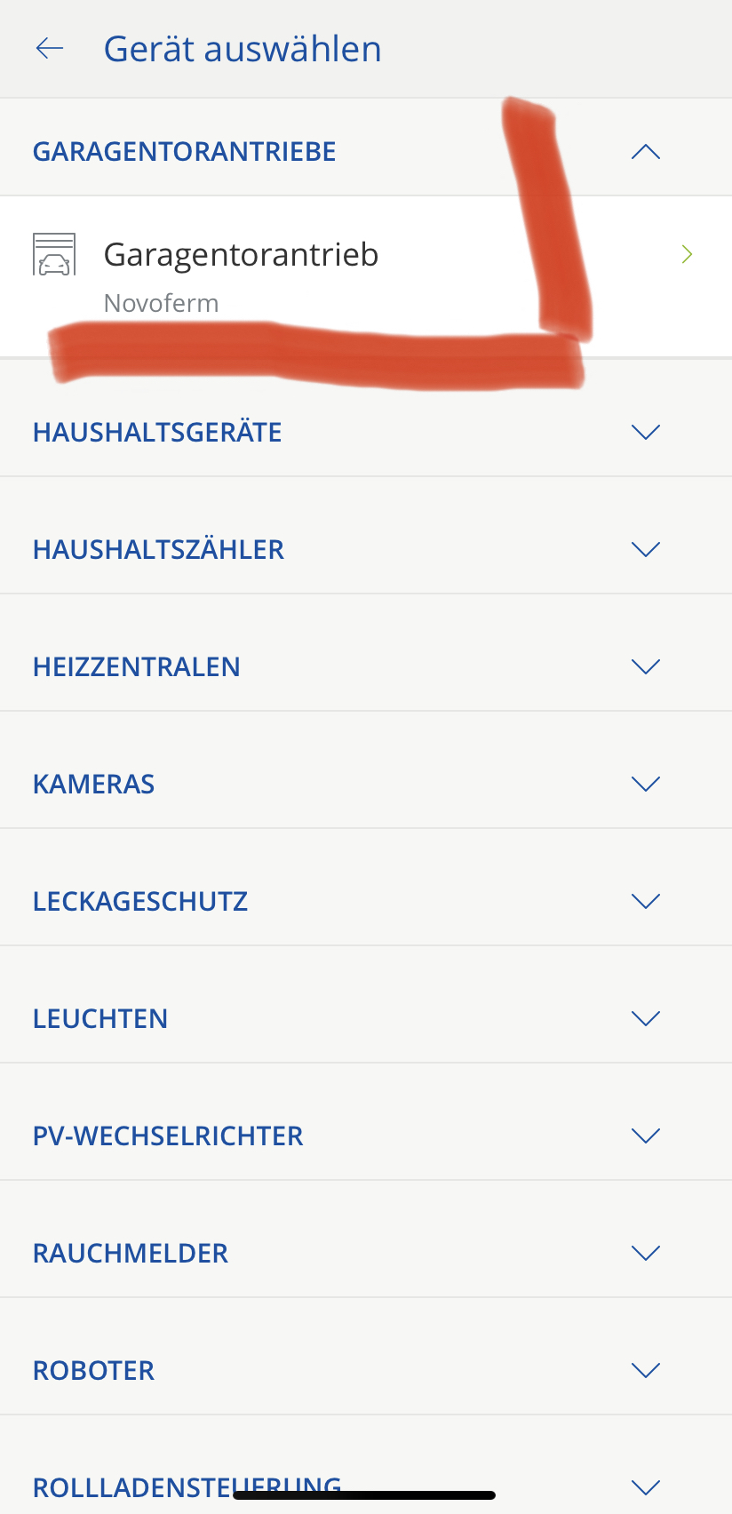732x1514 pixels.
Task: Expand the PV-Wechselrichter chevron
Action: 646,1135
